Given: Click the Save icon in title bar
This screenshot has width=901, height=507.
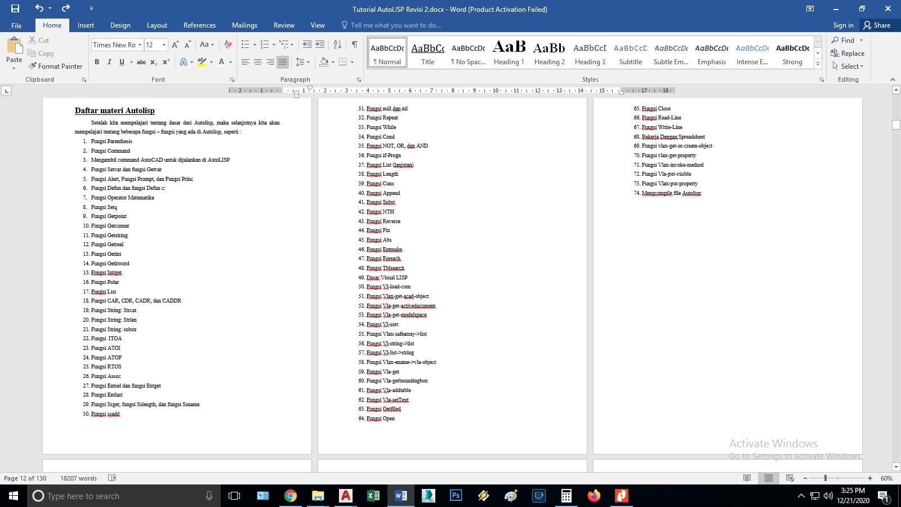Looking at the screenshot, I should click(x=15, y=8).
